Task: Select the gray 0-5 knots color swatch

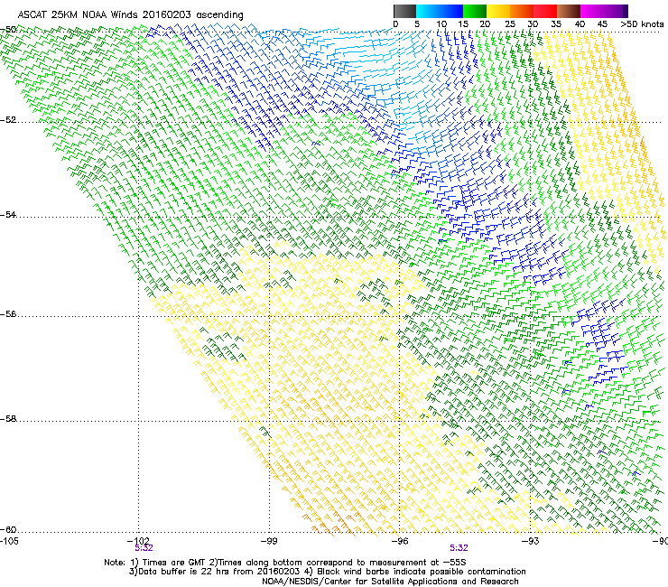Action: [x=404, y=11]
